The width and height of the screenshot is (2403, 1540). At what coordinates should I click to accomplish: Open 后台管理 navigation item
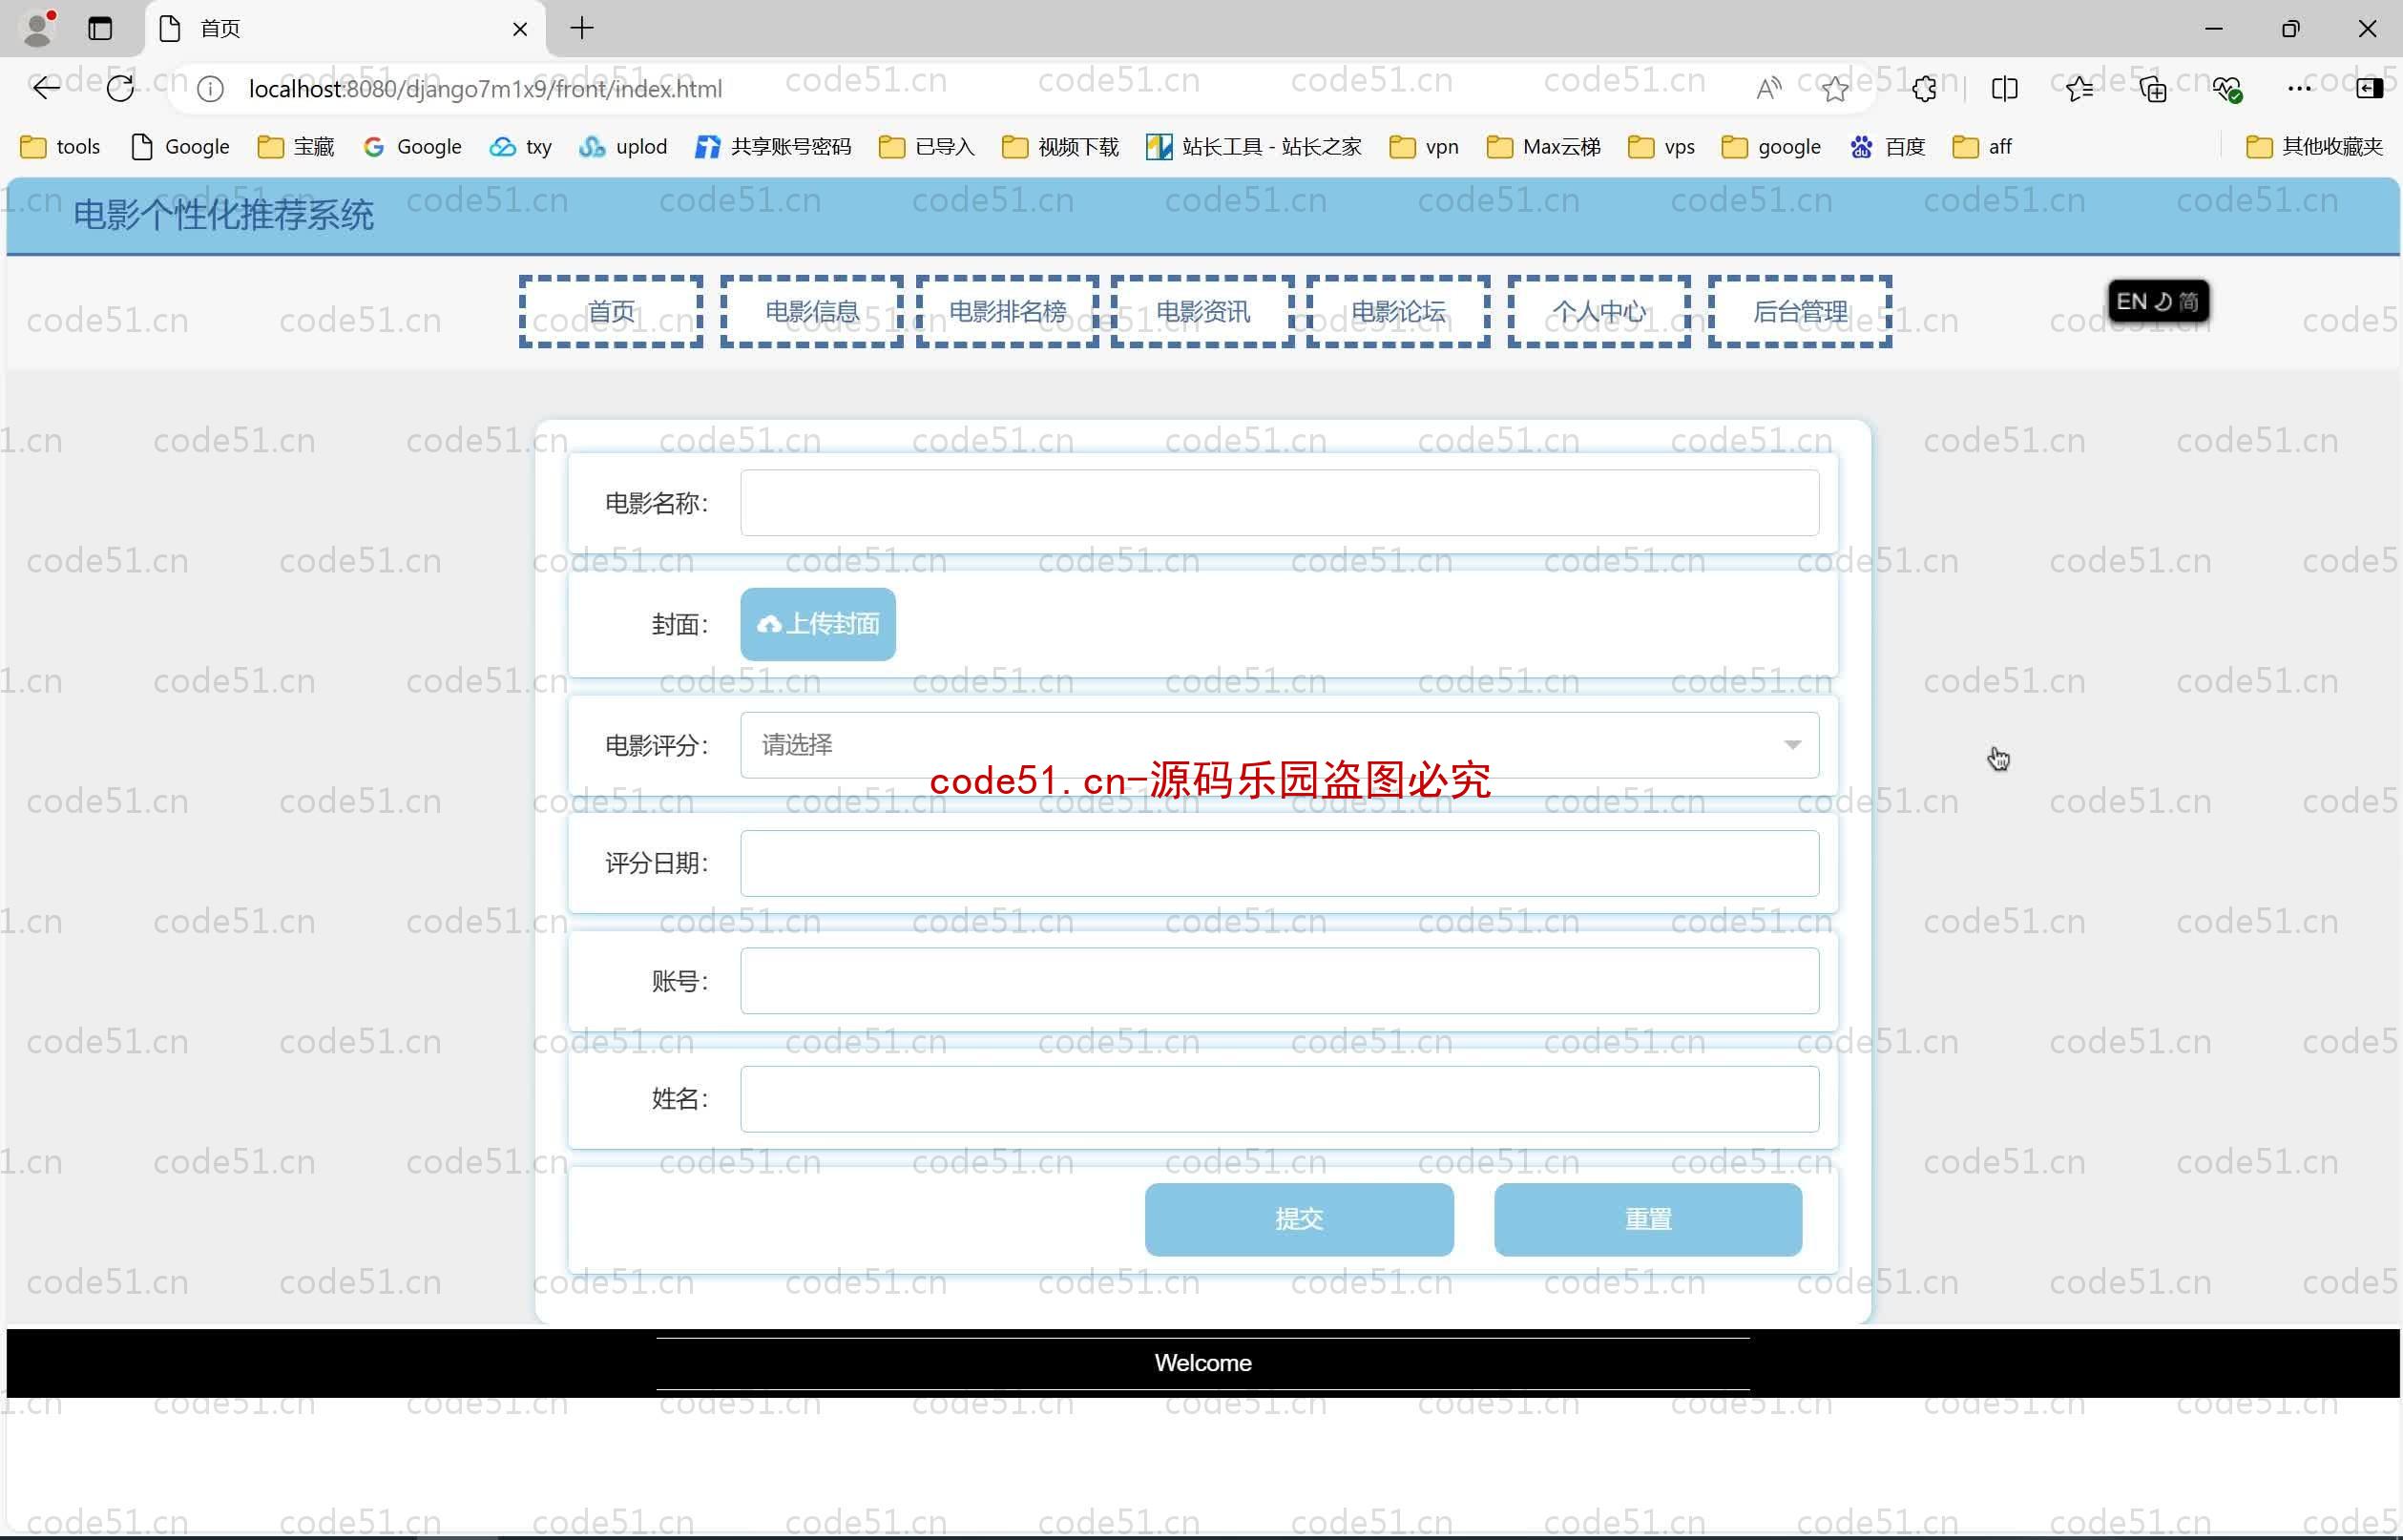pos(1800,312)
